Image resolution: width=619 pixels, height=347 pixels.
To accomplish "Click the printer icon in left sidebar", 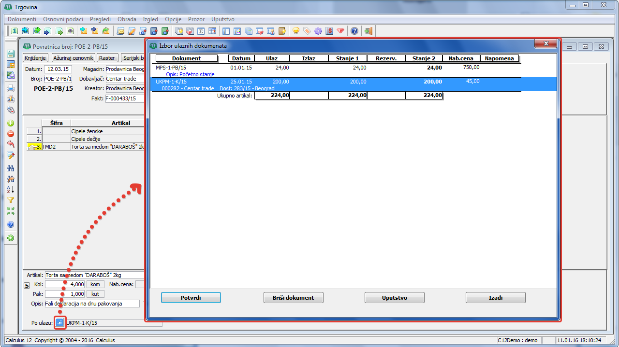I will (10, 88).
